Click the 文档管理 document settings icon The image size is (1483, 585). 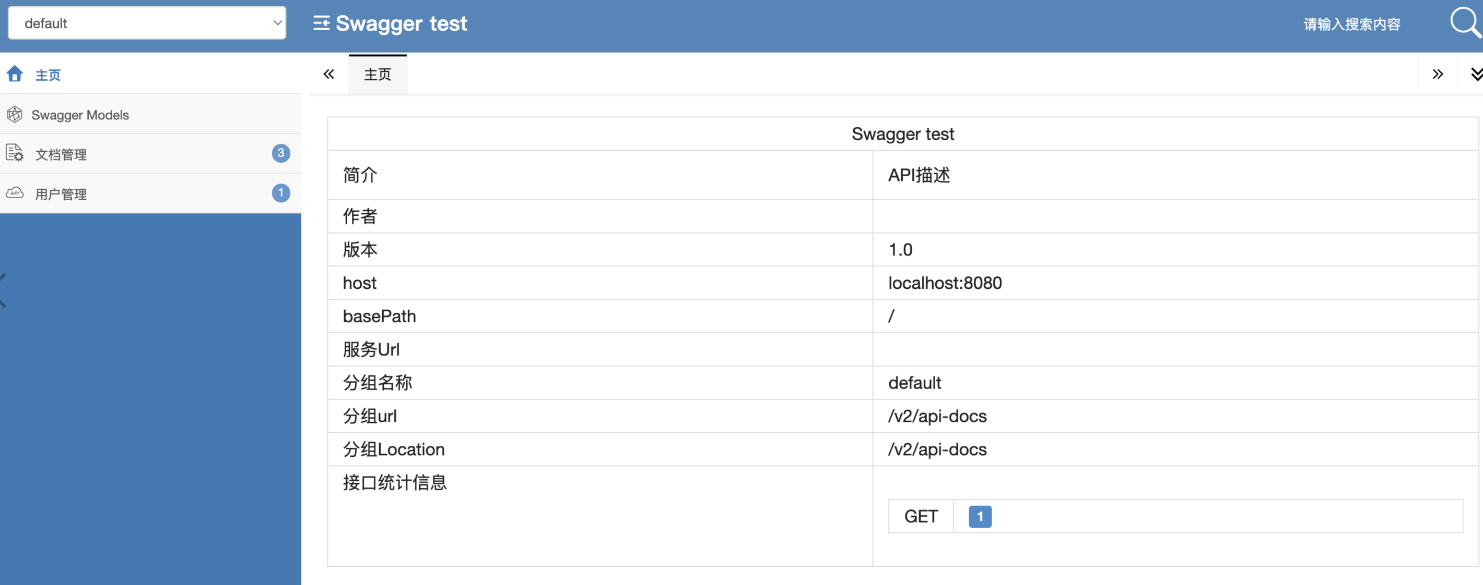(x=15, y=153)
